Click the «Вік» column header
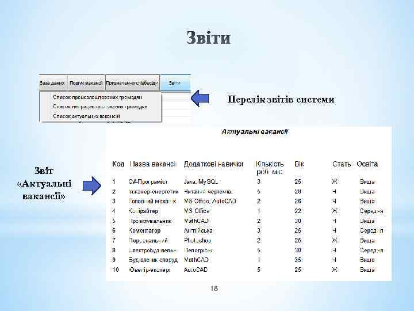Viewport: 414px width, 311px height. point(299,164)
